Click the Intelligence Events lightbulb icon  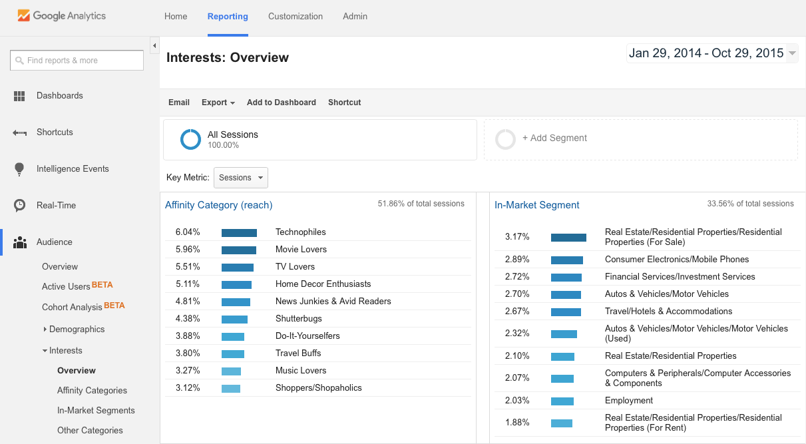19,169
